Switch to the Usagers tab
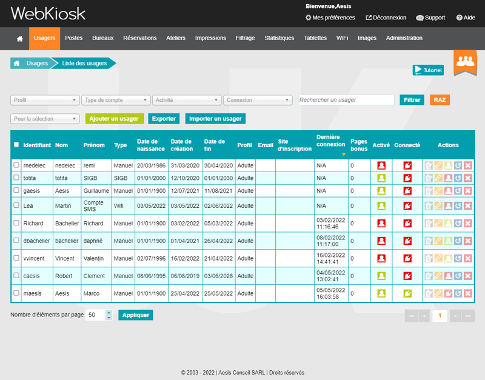 (x=44, y=38)
